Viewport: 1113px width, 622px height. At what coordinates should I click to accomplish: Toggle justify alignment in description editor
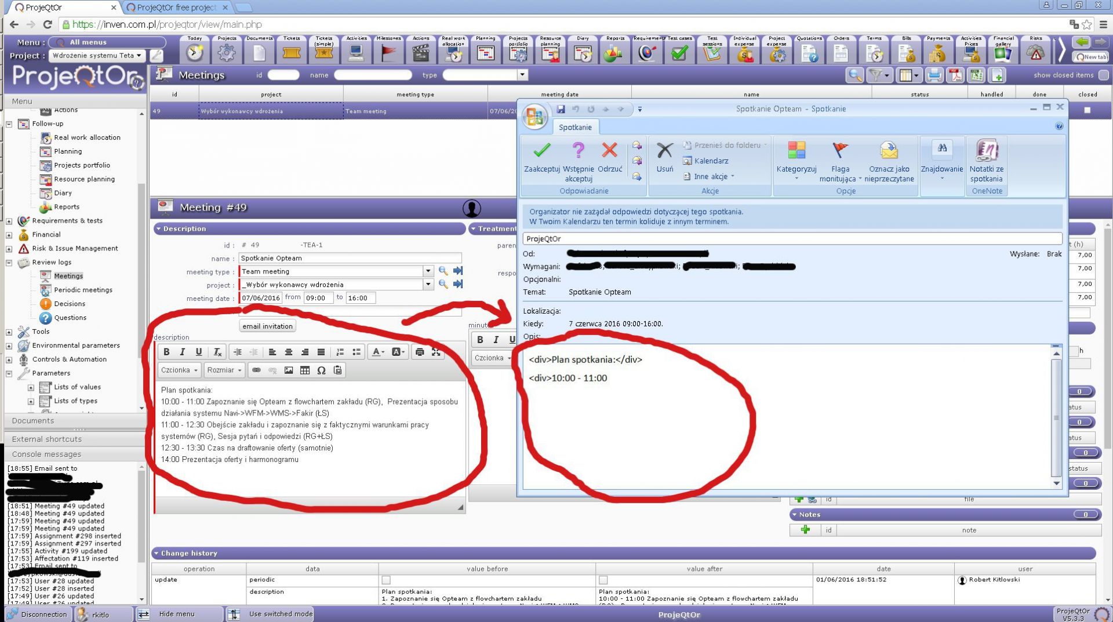(321, 352)
